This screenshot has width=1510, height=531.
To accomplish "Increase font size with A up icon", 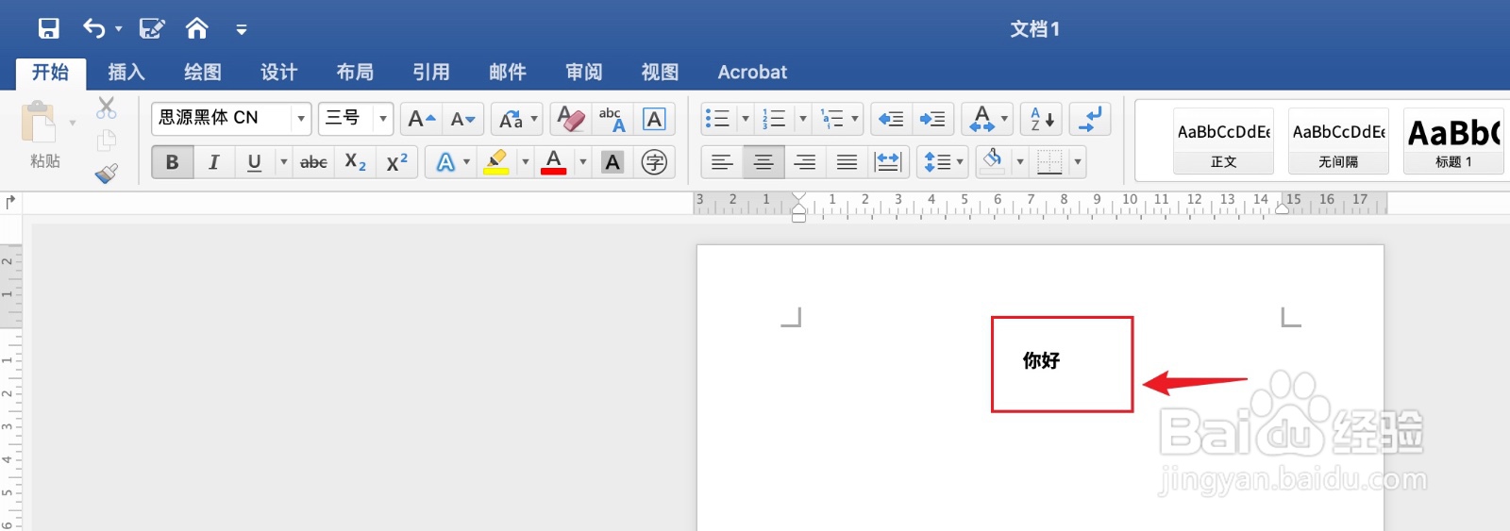I will pos(421,119).
